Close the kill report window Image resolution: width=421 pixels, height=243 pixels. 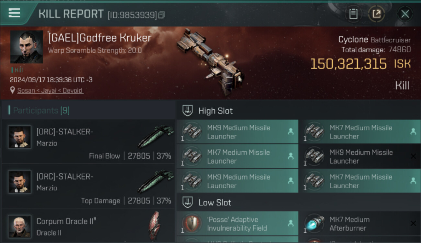click(x=405, y=14)
